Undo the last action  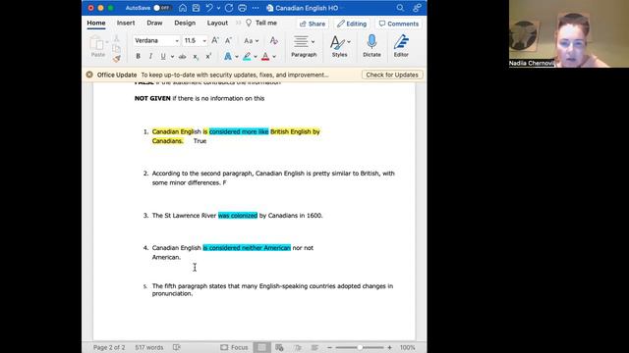[209, 8]
